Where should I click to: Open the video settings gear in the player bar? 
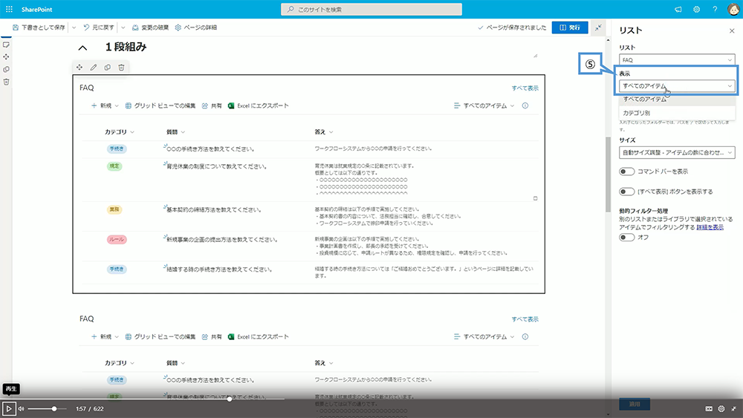click(x=721, y=408)
